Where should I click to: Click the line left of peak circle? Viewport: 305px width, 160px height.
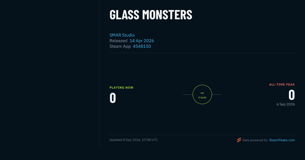click(x=188, y=94)
